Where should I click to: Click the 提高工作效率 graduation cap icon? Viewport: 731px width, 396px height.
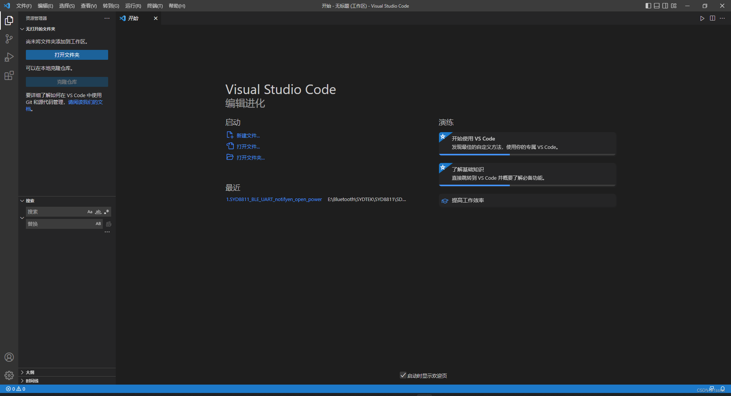[445, 201]
